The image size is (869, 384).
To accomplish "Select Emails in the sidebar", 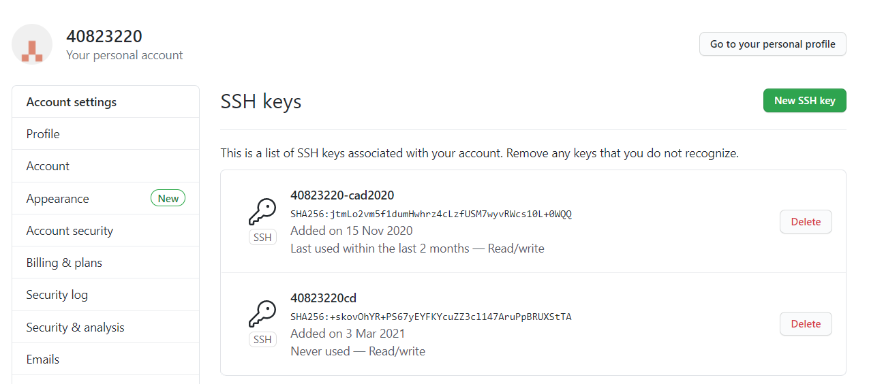I will pyautogui.click(x=106, y=359).
